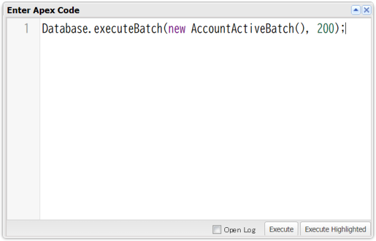Place cursor in the word Database
This screenshot has height=241, width=376.
[x=65, y=29]
